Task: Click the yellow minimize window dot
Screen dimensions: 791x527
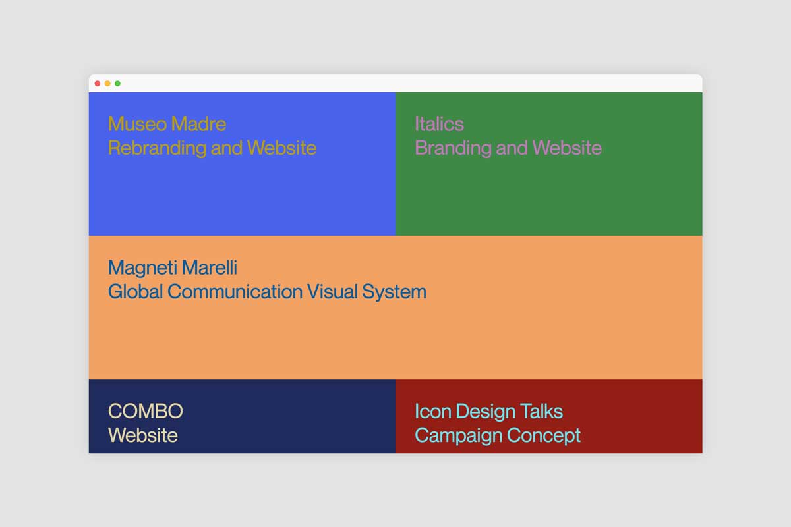Action: click(x=107, y=84)
